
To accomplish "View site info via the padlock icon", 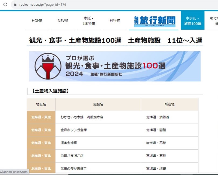I will pyautogui.click(x=15, y=5).
